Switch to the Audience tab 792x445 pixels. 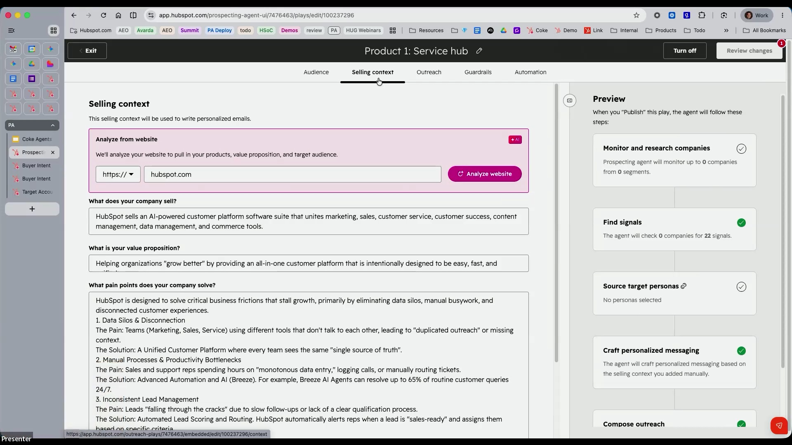coord(316,72)
